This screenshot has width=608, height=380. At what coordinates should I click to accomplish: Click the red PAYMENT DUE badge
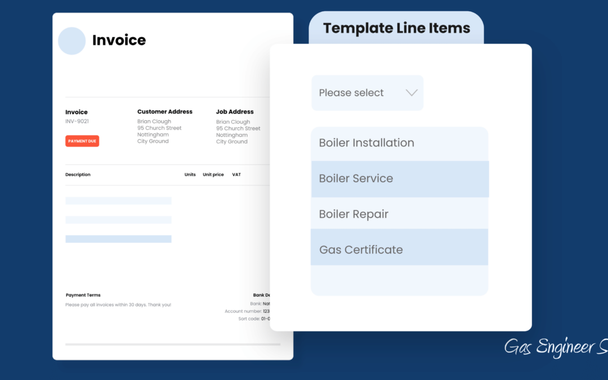click(82, 141)
